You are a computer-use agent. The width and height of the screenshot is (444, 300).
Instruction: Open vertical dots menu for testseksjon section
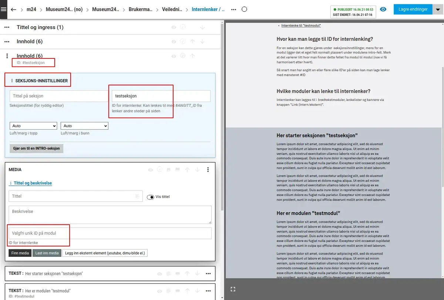pos(7,56)
